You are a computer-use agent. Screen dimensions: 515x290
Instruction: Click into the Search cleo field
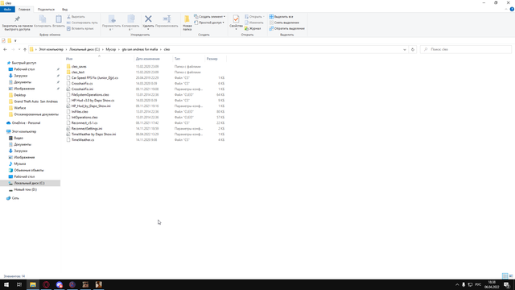[466, 49]
